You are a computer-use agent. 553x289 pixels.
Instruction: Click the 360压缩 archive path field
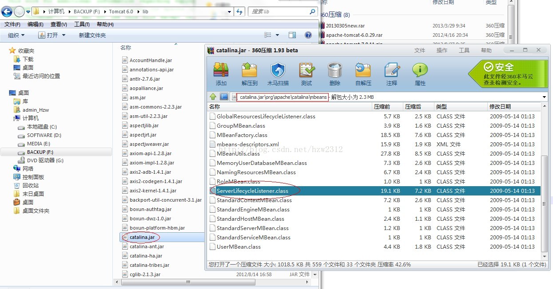[x=389, y=97]
